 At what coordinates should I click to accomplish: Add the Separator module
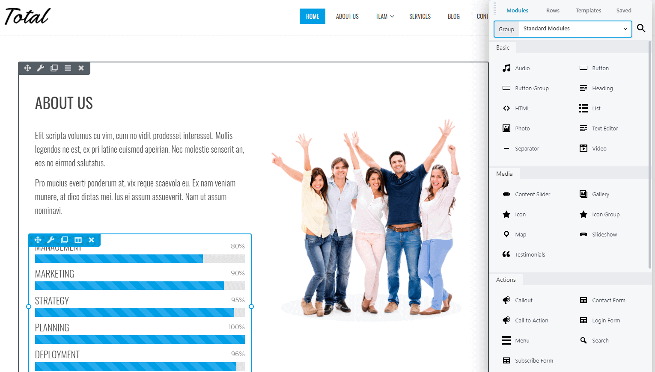521,148
